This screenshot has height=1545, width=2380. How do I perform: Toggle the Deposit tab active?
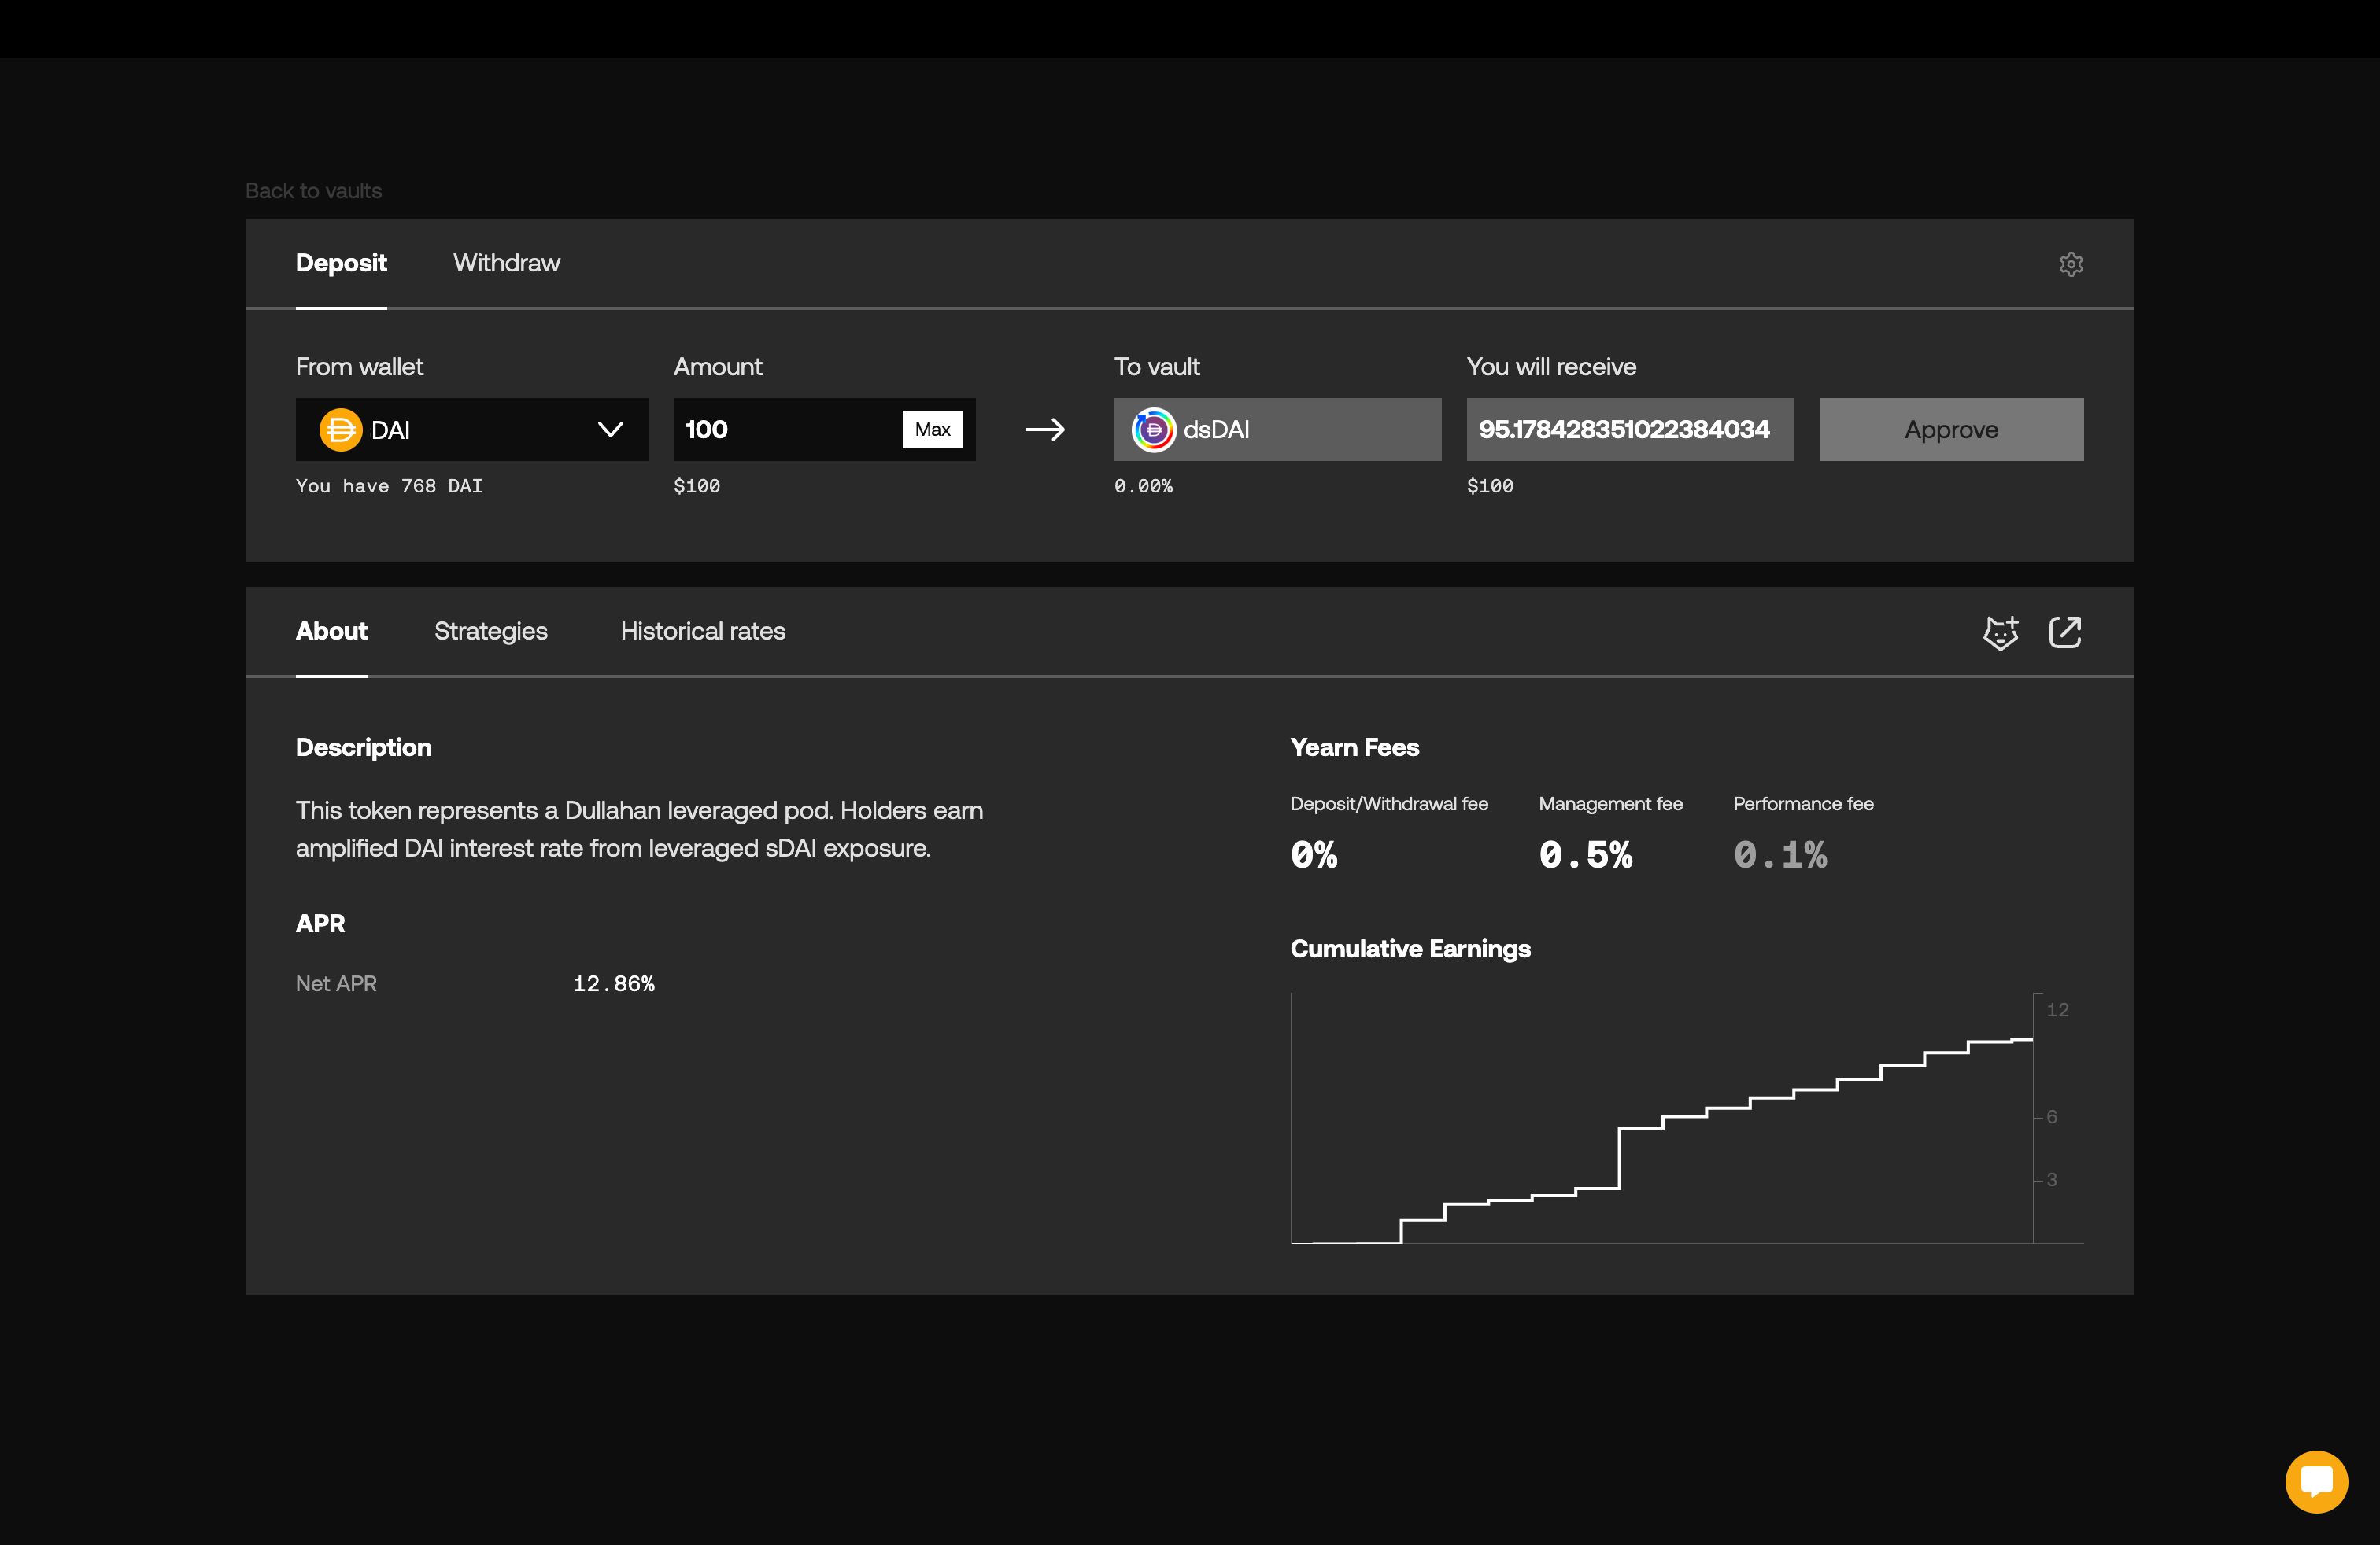click(x=342, y=262)
